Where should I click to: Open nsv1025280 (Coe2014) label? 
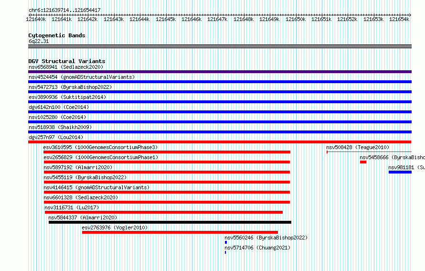pos(57,117)
